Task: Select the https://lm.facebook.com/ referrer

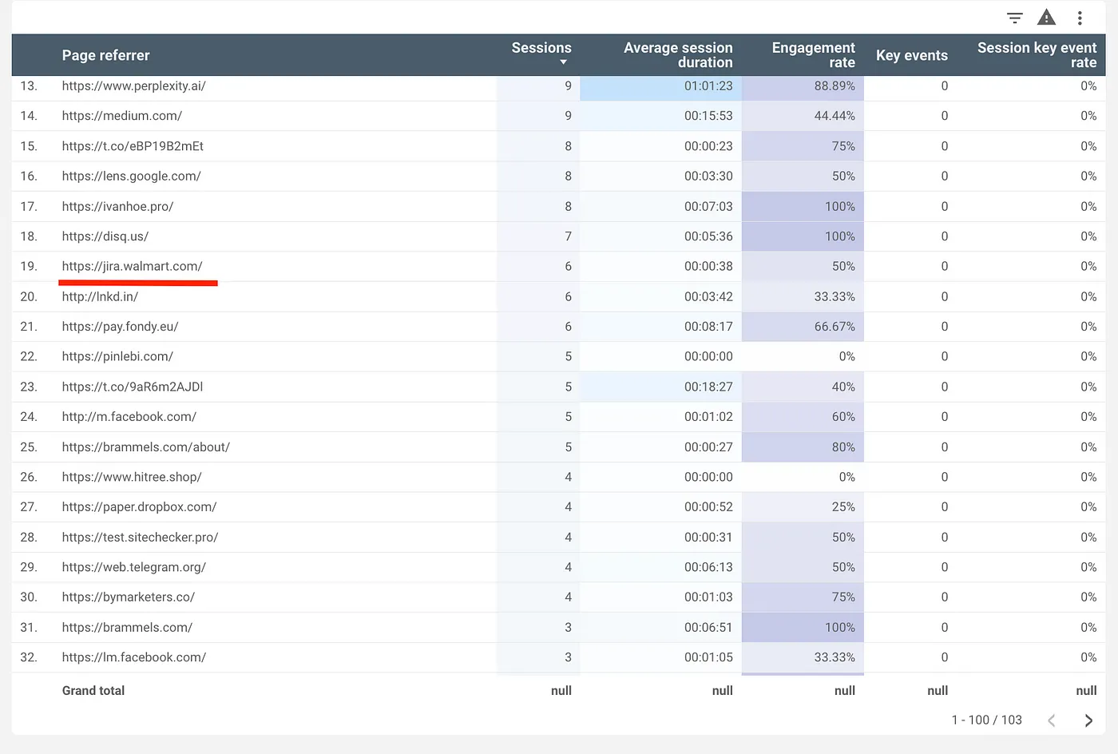Action: (134, 657)
